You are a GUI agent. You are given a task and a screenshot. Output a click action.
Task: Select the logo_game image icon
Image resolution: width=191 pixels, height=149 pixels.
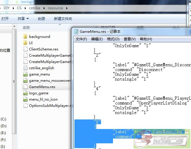pos(25,93)
